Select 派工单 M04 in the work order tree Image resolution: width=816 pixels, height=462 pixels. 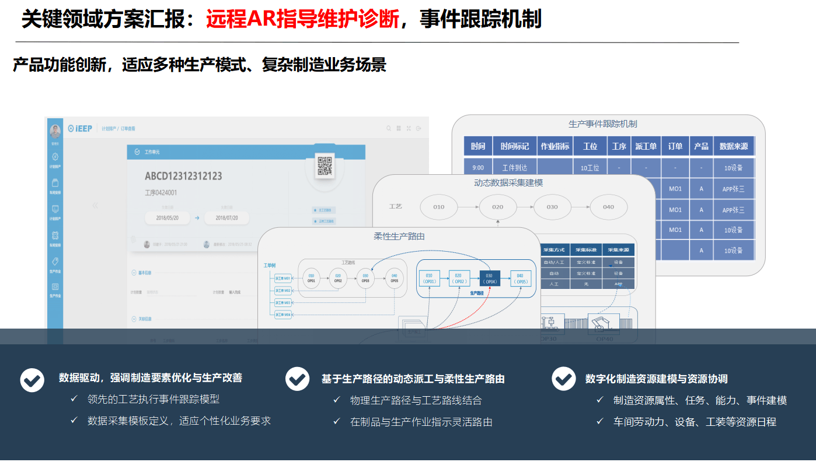(x=283, y=315)
